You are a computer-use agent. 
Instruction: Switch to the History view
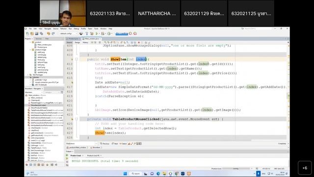(x=85, y=43)
